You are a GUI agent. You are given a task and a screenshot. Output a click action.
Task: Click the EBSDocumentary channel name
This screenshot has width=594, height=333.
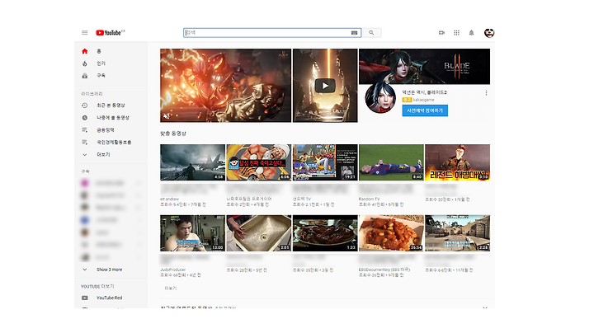(x=384, y=270)
